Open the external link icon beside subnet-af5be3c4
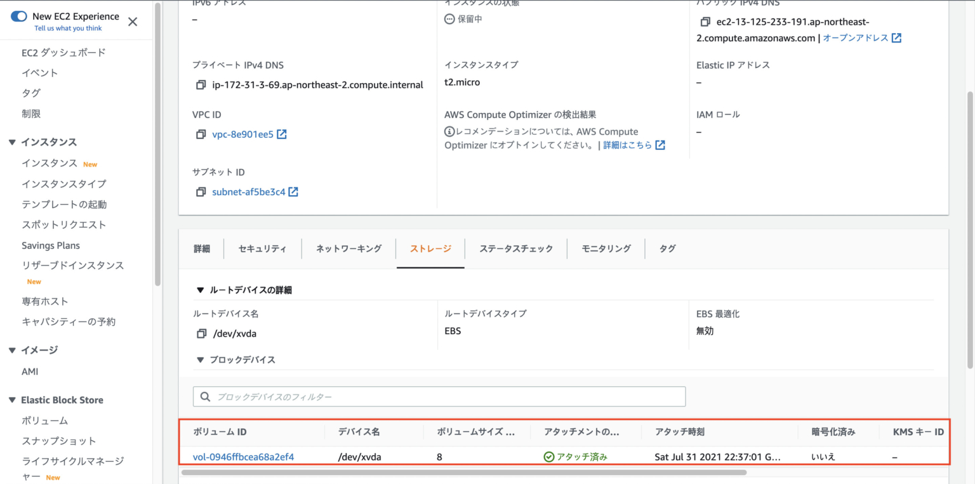 point(294,192)
